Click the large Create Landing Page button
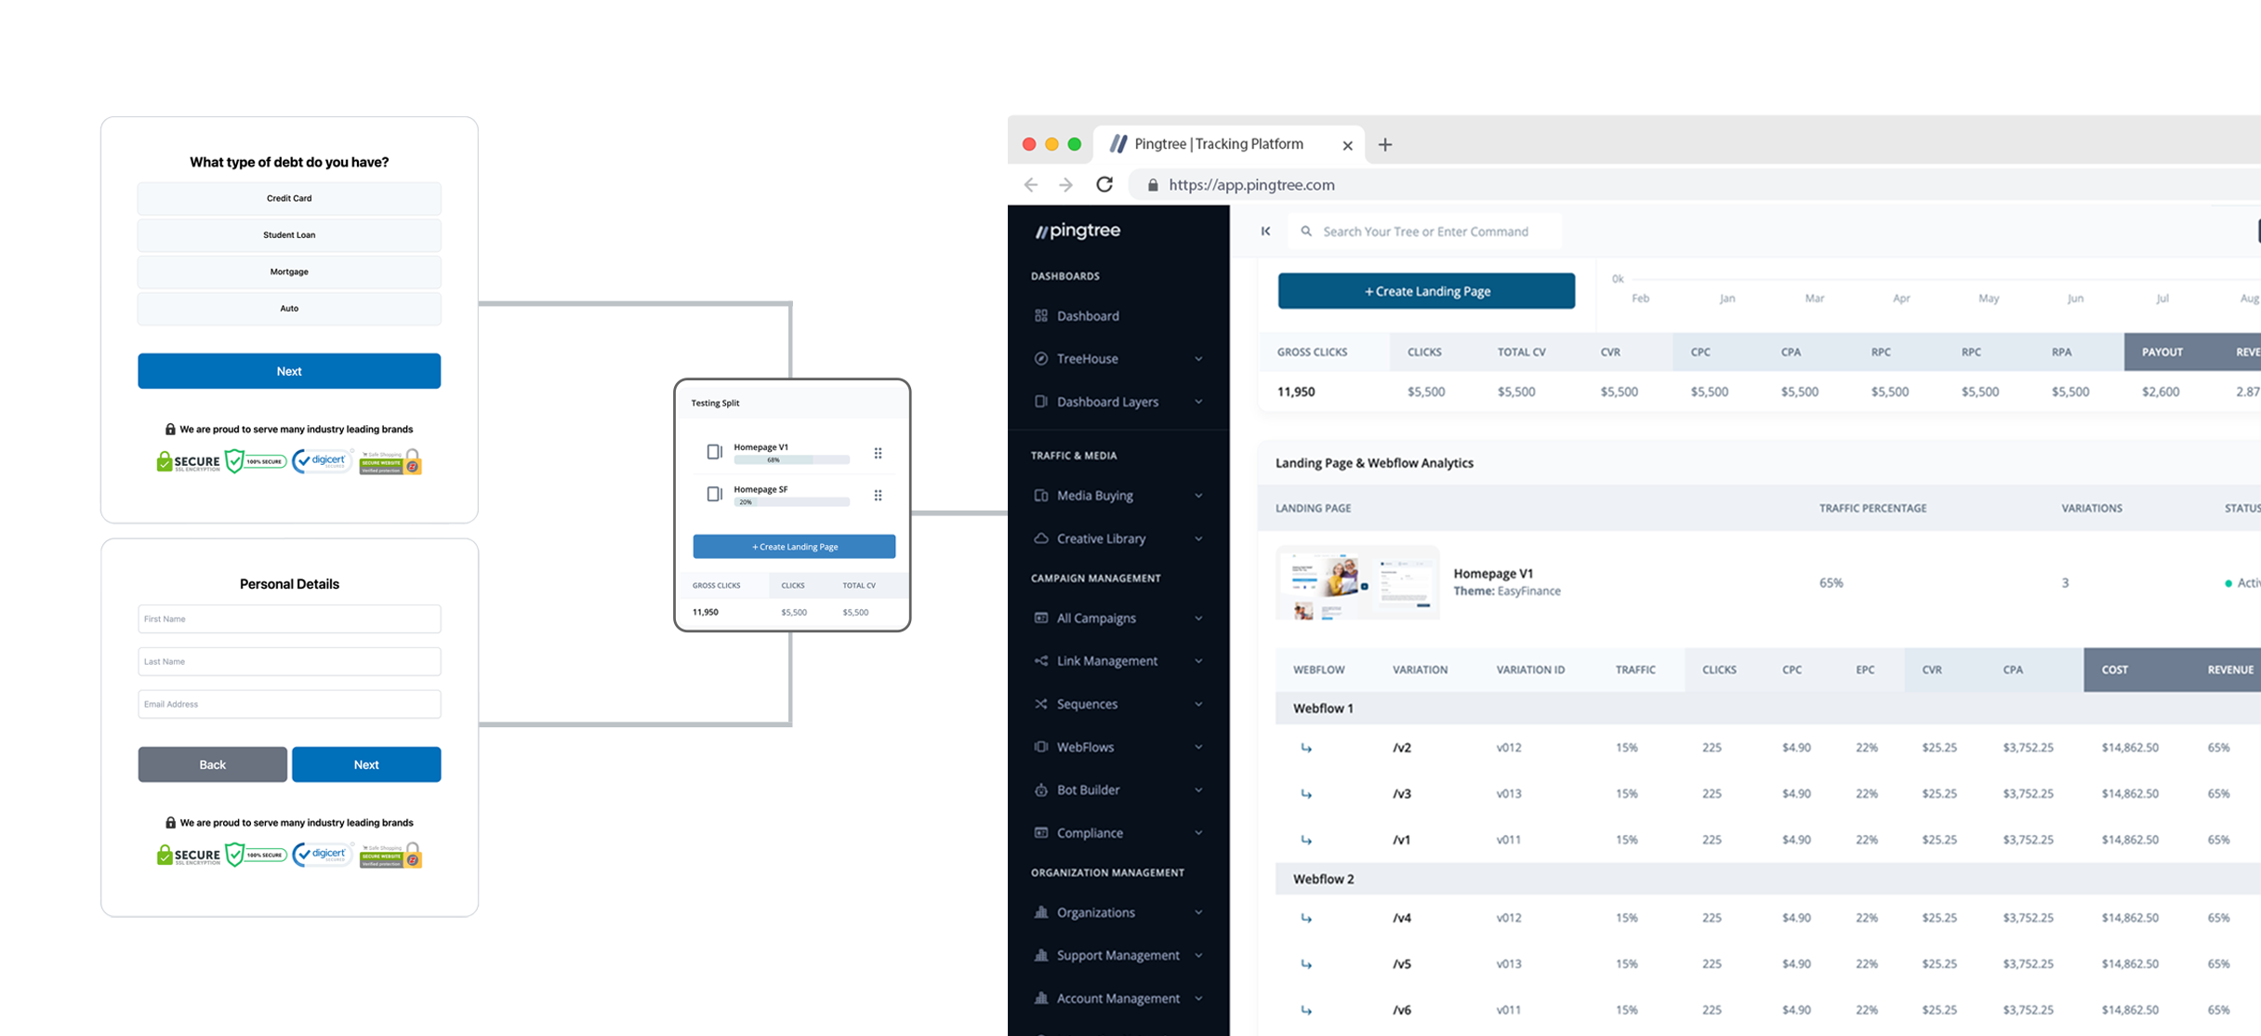This screenshot has width=2261, height=1036. [1426, 291]
